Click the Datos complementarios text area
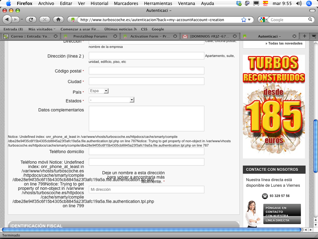Viewport: 318px width, 239px height. [147, 119]
